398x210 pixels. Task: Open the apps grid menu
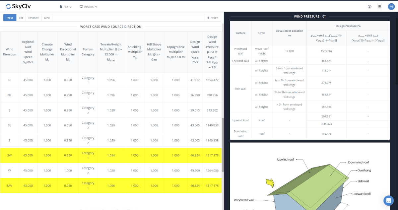point(379,6)
